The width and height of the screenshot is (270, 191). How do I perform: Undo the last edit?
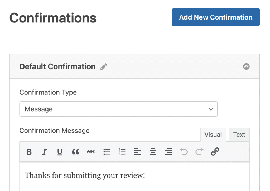184,152
